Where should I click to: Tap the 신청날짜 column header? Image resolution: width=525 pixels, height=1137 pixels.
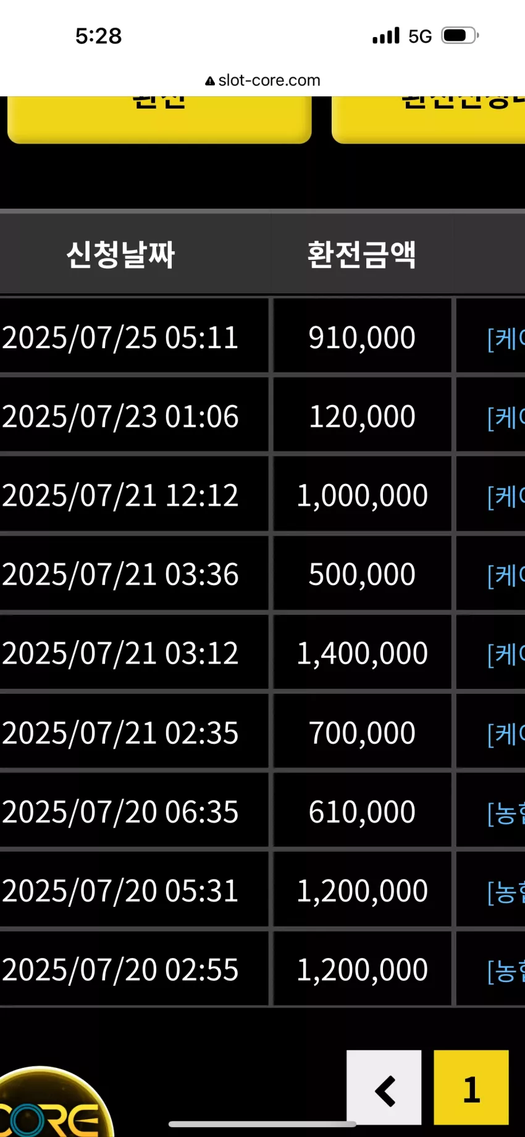pyautogui.click(x=121, y=254)
